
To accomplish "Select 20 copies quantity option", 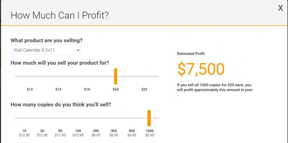I will tap(42, 133).
